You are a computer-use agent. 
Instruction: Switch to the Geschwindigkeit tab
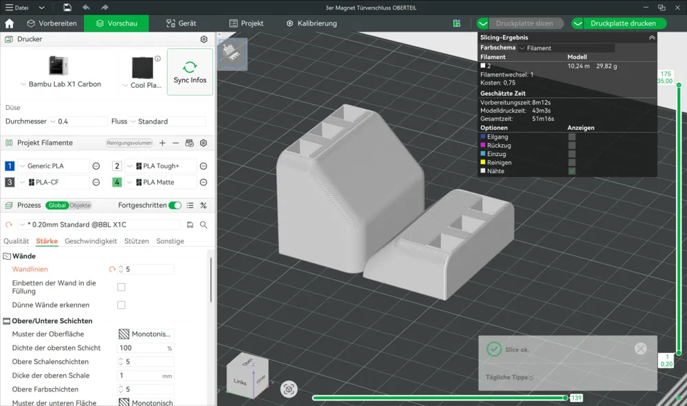(91, 241)
